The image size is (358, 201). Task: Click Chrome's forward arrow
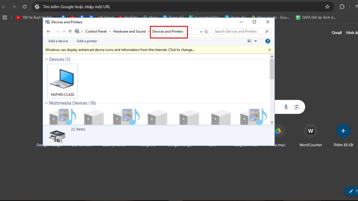(x=14, y=7)
